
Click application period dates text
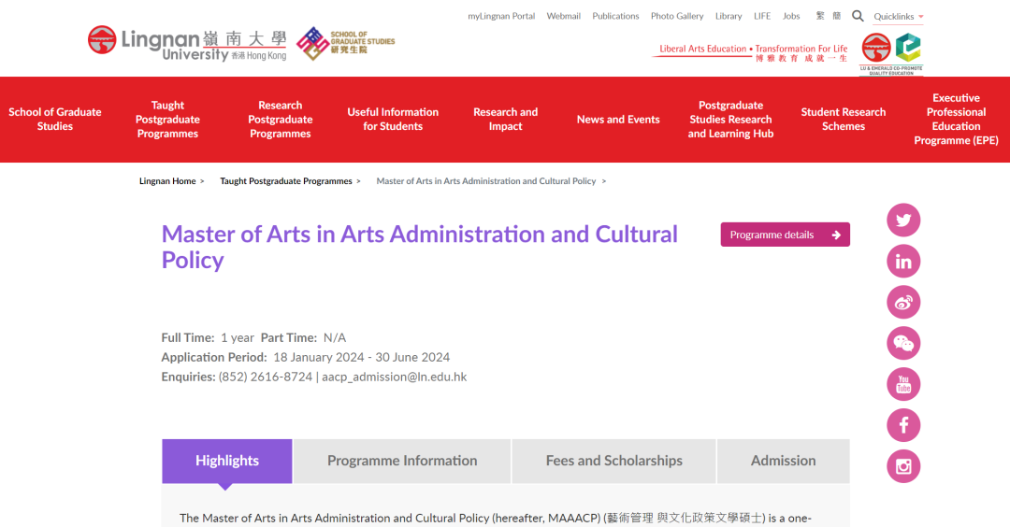click(361, 357)
